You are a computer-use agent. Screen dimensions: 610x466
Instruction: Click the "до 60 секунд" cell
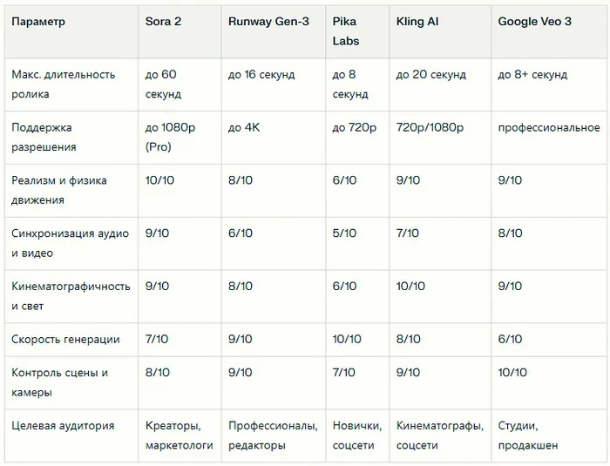pos(163,84)
